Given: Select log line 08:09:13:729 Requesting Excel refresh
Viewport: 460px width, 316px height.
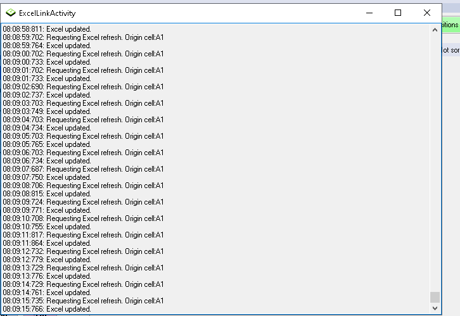Looking at the screenshot, I should 83,267.
